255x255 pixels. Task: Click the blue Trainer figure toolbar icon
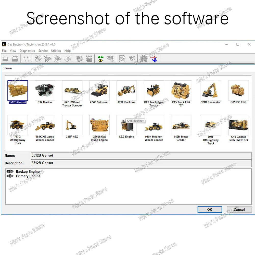pyautogui.click(x=154, y=59)
